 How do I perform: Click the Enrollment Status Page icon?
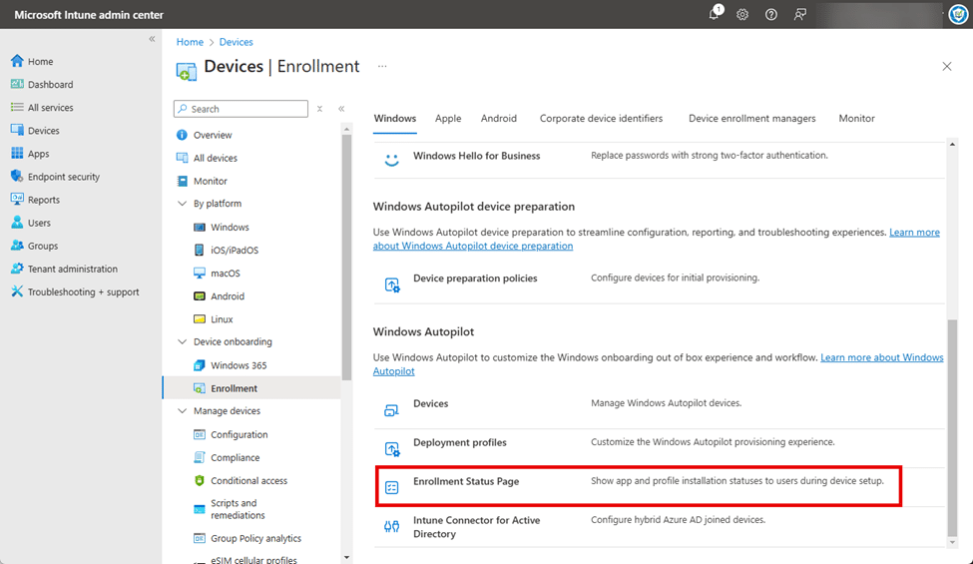[x=392, y=487]
